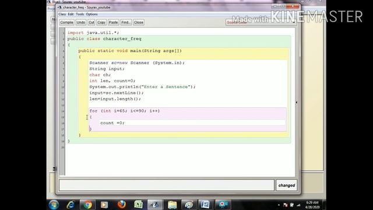Launch Internet Explorer from the taskbar
Viewport: 373px width, 210px height.
(x=71, y=205)
